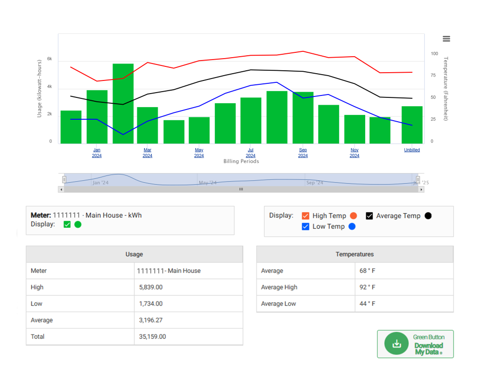Open the chart hamburger export menu
The width and height of the screenshot is (485, 380).
(x=445, y=38)
